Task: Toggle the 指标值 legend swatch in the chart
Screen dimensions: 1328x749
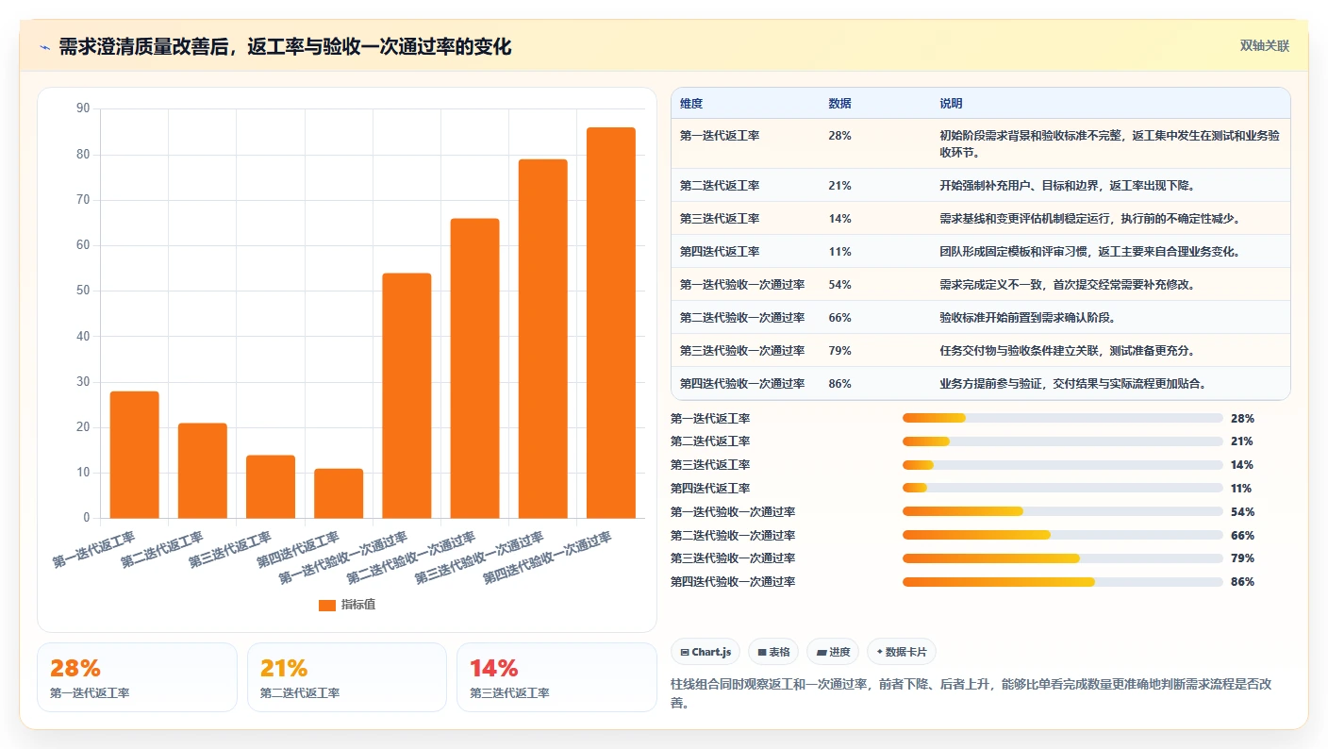Action: pos(326,605)
